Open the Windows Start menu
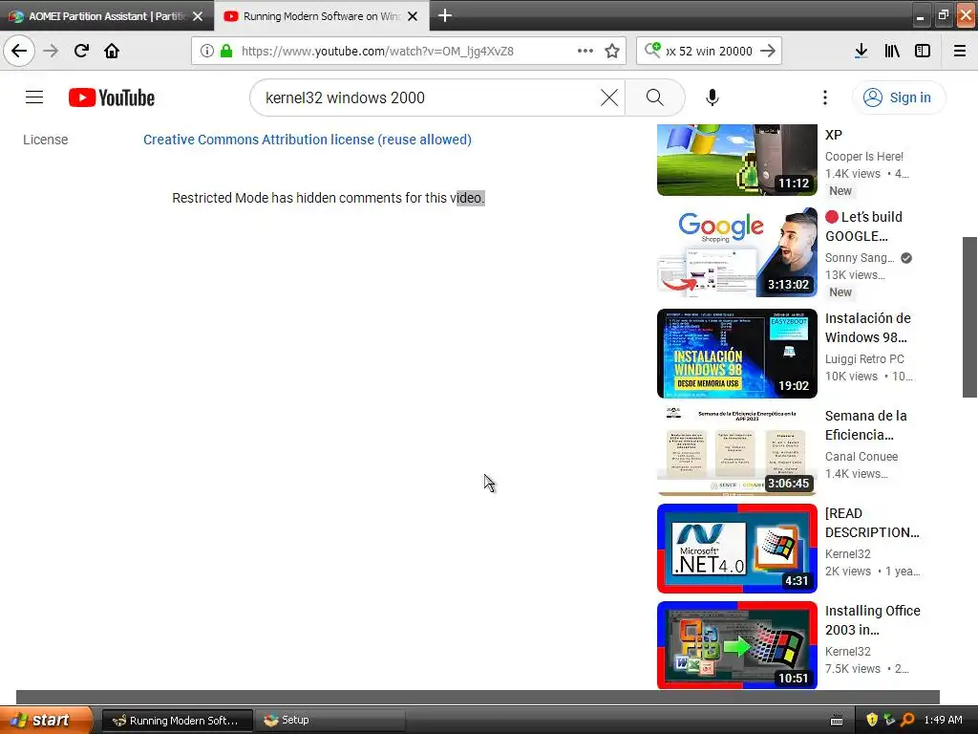978x734 pixels. [x=46, y=720]
